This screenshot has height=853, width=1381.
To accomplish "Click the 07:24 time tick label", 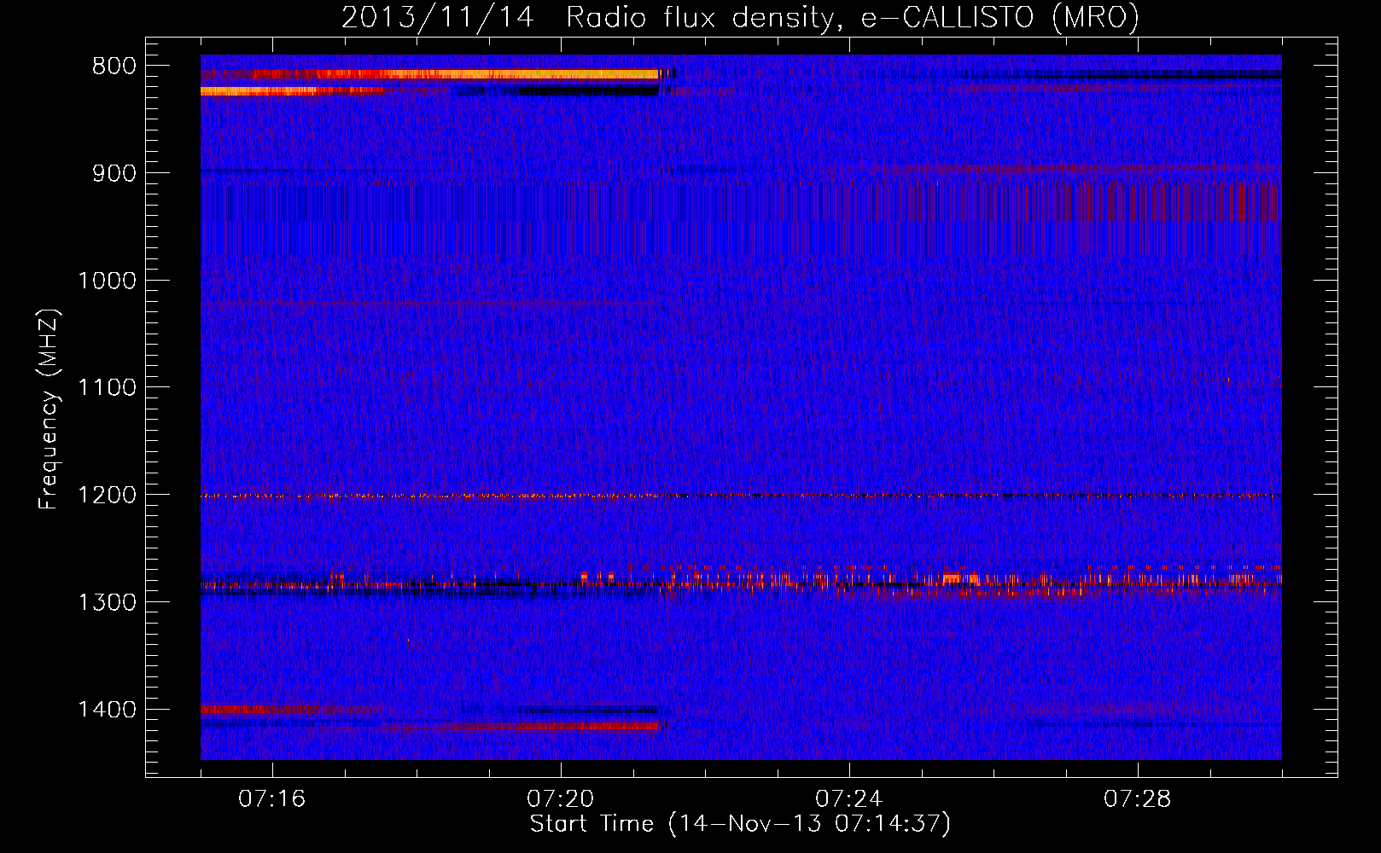I will pos(849,799).
